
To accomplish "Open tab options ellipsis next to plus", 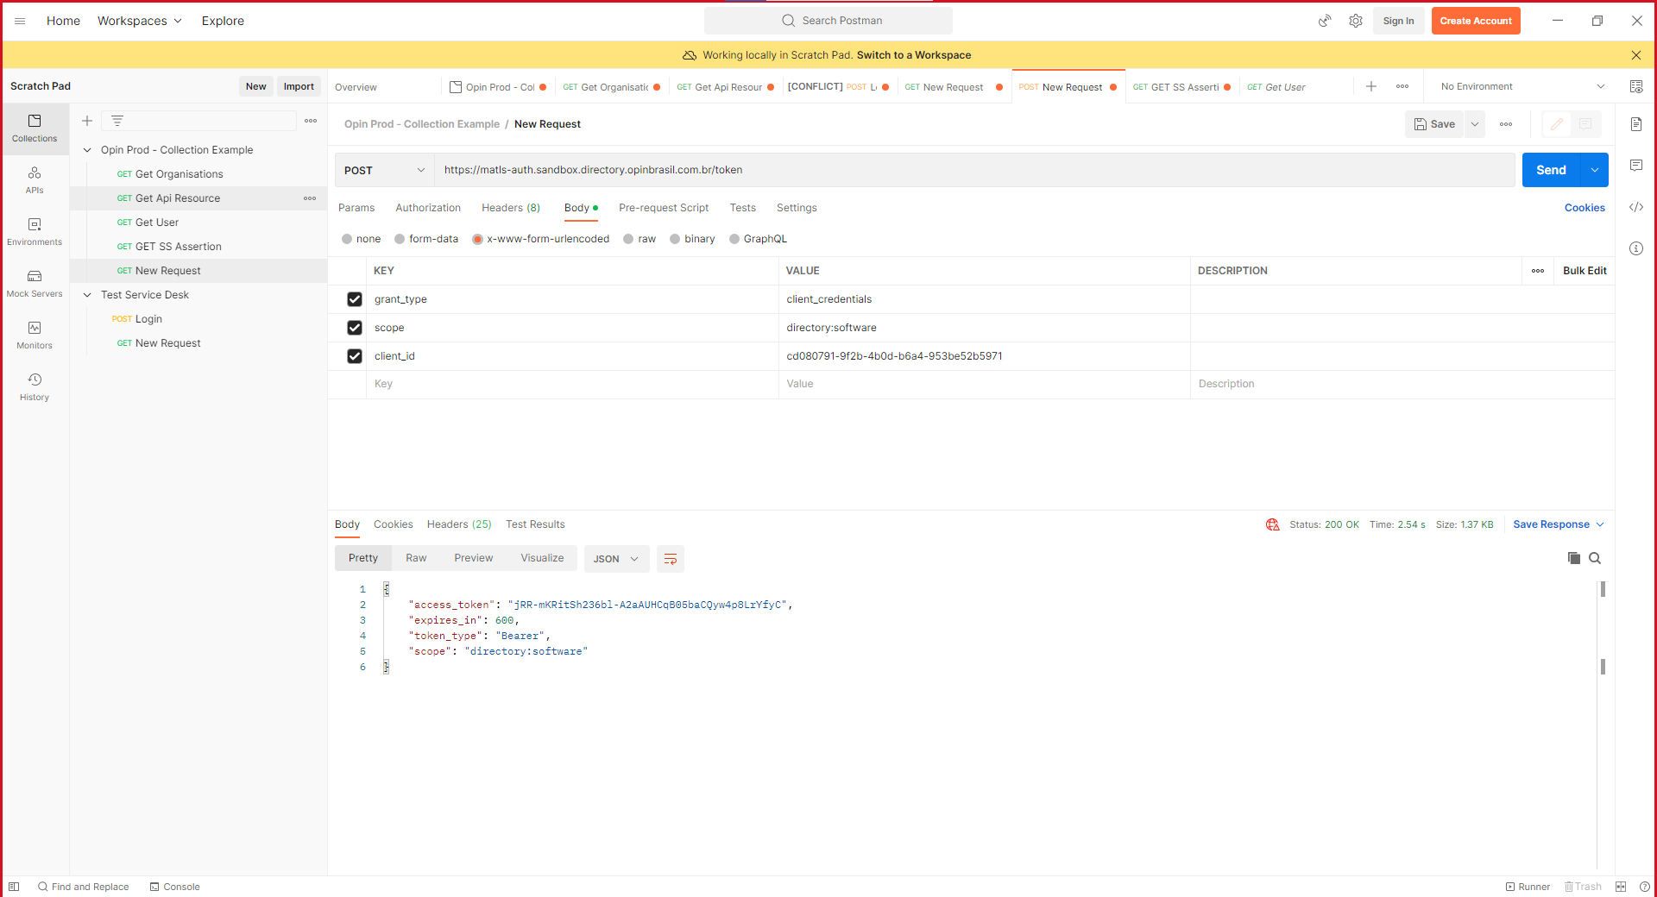I will point(1402,86).
